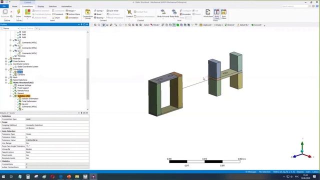Image resolution: width=320 pixels, height=180 pixels.
Task: Toggle the Sync Views button
Action: pos(223,14)
